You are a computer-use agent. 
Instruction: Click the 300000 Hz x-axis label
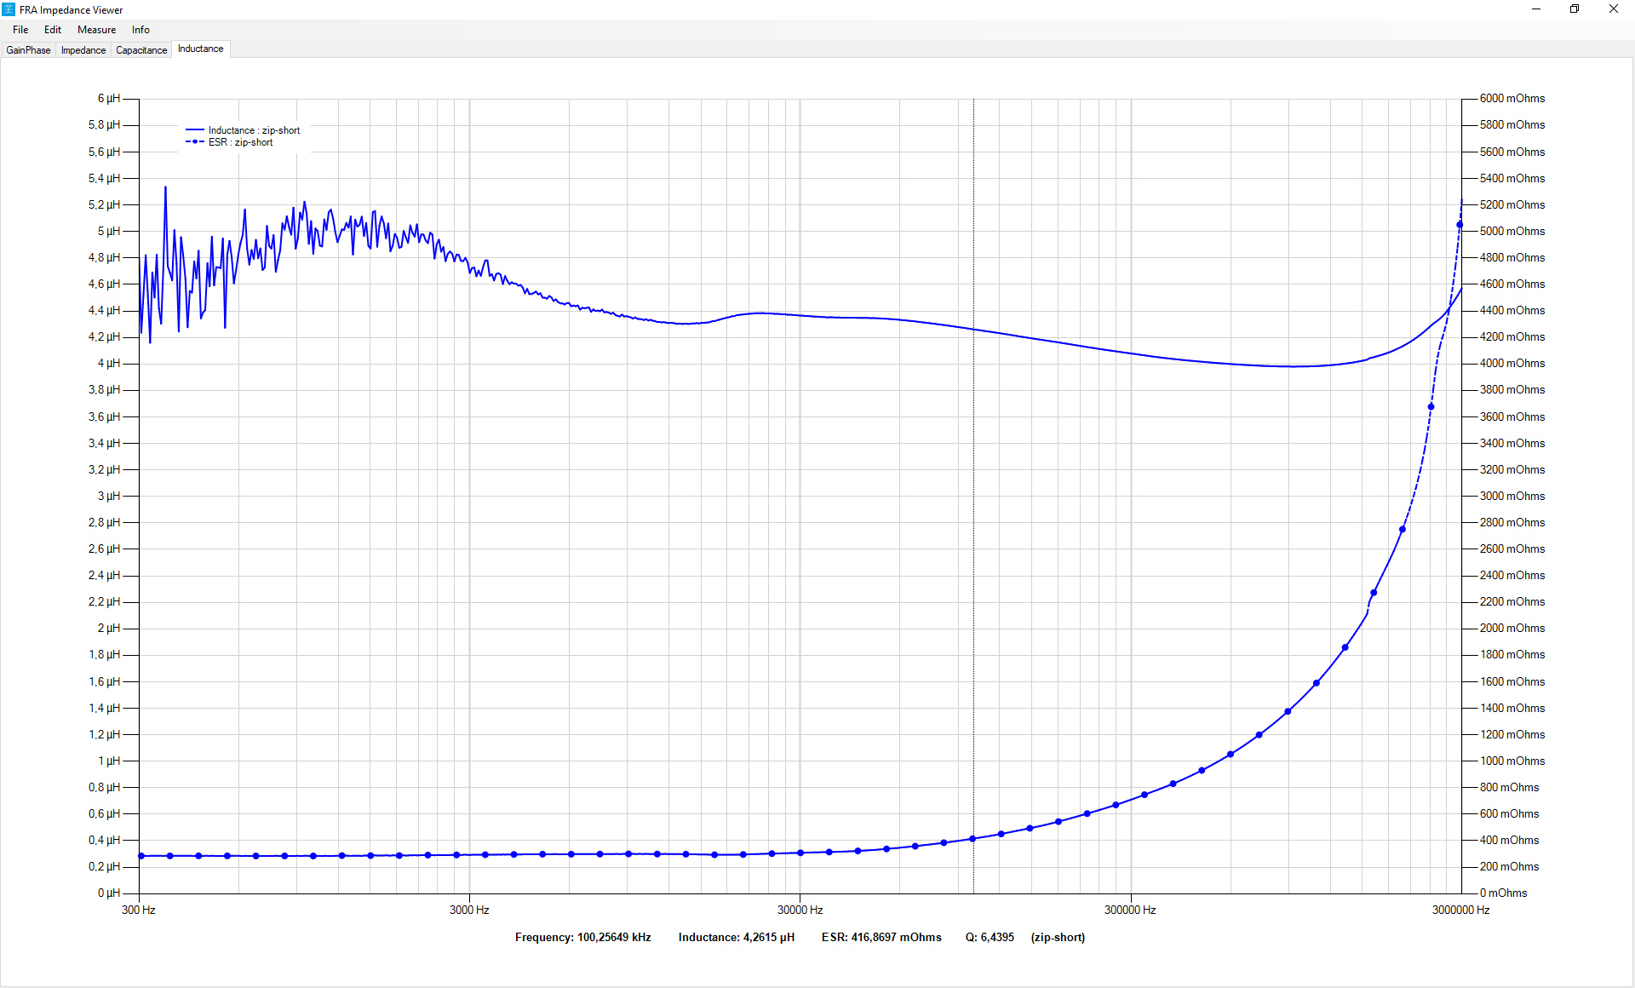tap(1130, 910)
